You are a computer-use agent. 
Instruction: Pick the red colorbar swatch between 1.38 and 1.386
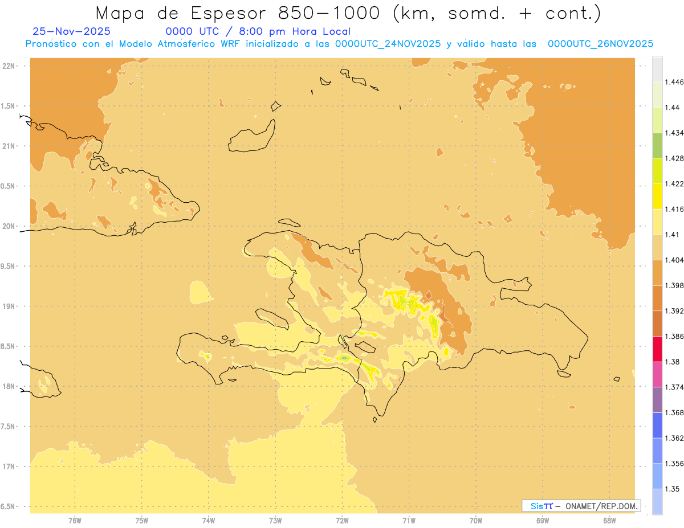click(x=657, y=349)
